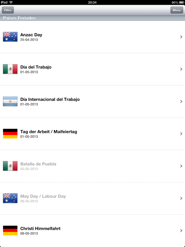Tap the Países Feriados section header
The image size is (185, 247).
point(92,18)
